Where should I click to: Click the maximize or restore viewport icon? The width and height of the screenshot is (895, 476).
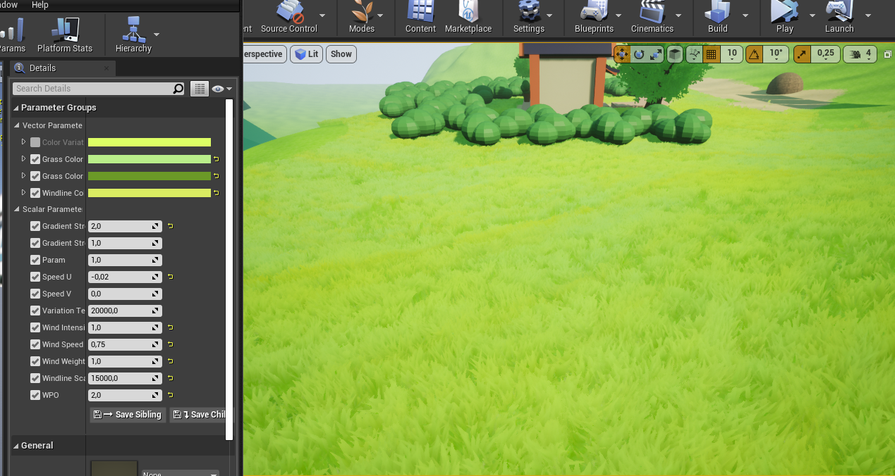887,54
